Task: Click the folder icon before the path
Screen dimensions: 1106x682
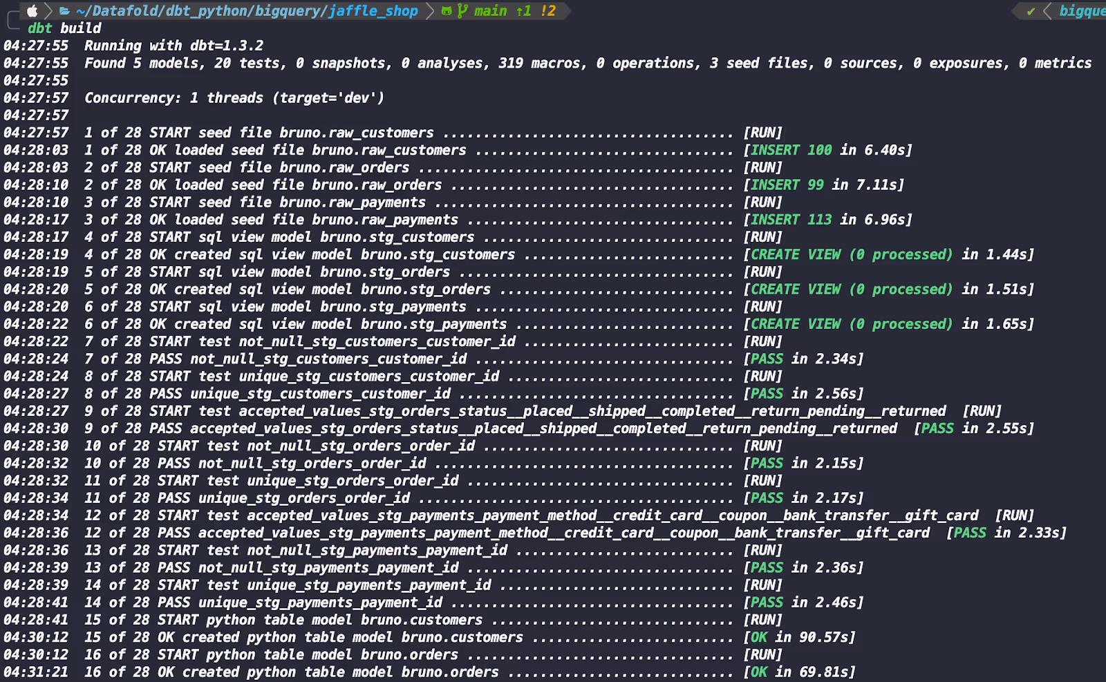Action: pos(64,11)
